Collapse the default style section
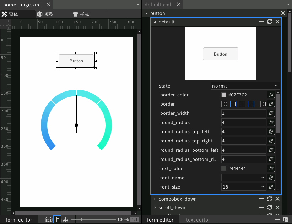Image resolution: width=292 pixels, height=224 pixels. click(155, 22)
